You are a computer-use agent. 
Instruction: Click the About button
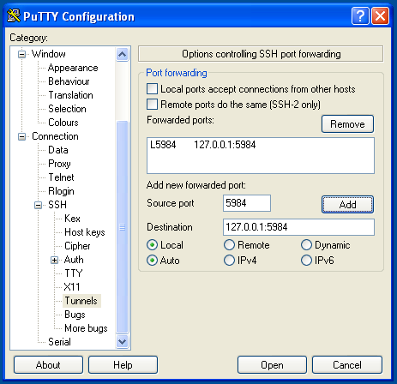point(48,365)
